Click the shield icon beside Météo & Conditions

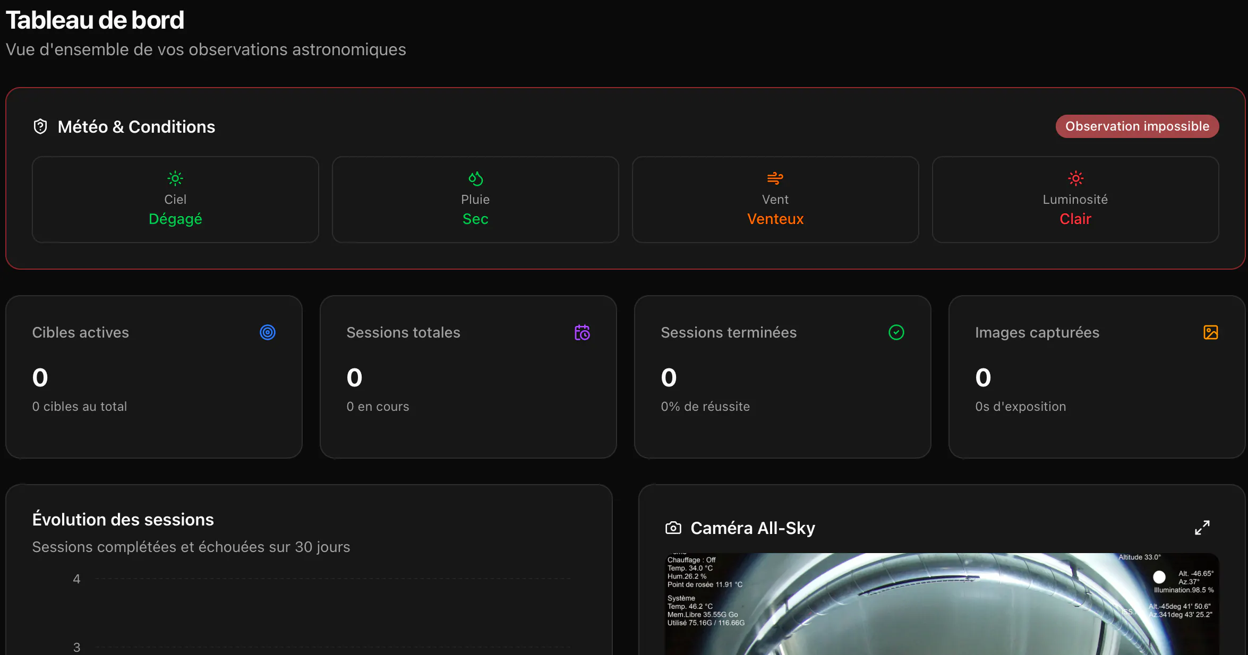[40, 127]
